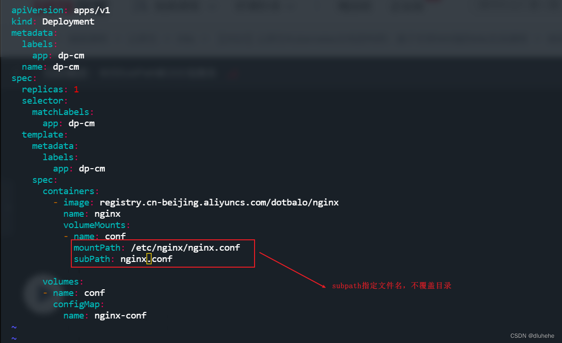Select the /etc/nginx/nginx.conf path value
562x343 pixels.
point(185,247)
